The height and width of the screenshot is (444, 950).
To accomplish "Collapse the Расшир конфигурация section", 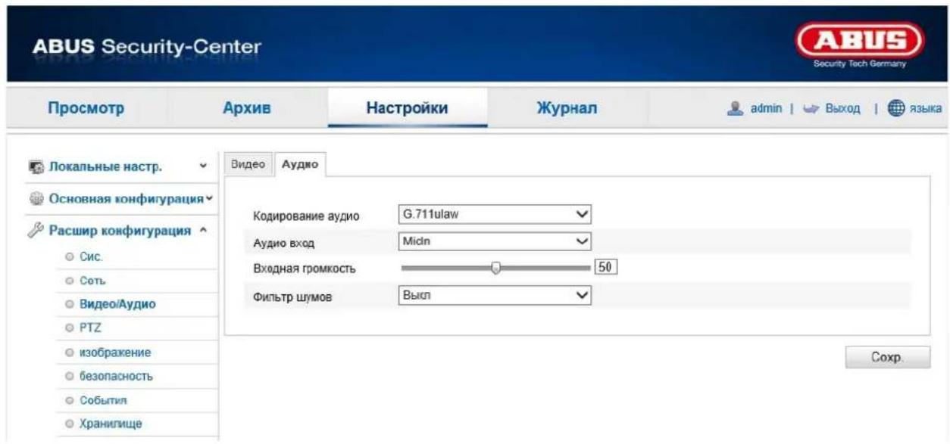I will (x=203, y=231).
